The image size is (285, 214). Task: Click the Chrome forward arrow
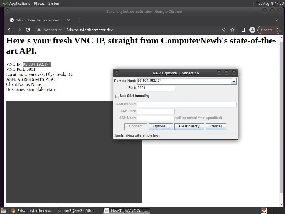(19, 30)
